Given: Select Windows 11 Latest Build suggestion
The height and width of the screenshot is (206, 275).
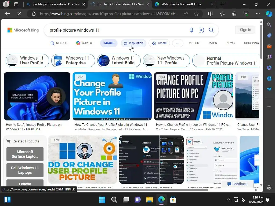Looking at the screenshot, I should [119, 61].
